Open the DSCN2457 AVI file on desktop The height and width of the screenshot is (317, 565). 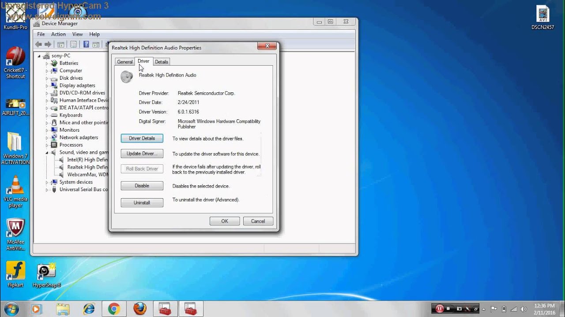pos(542,18)
